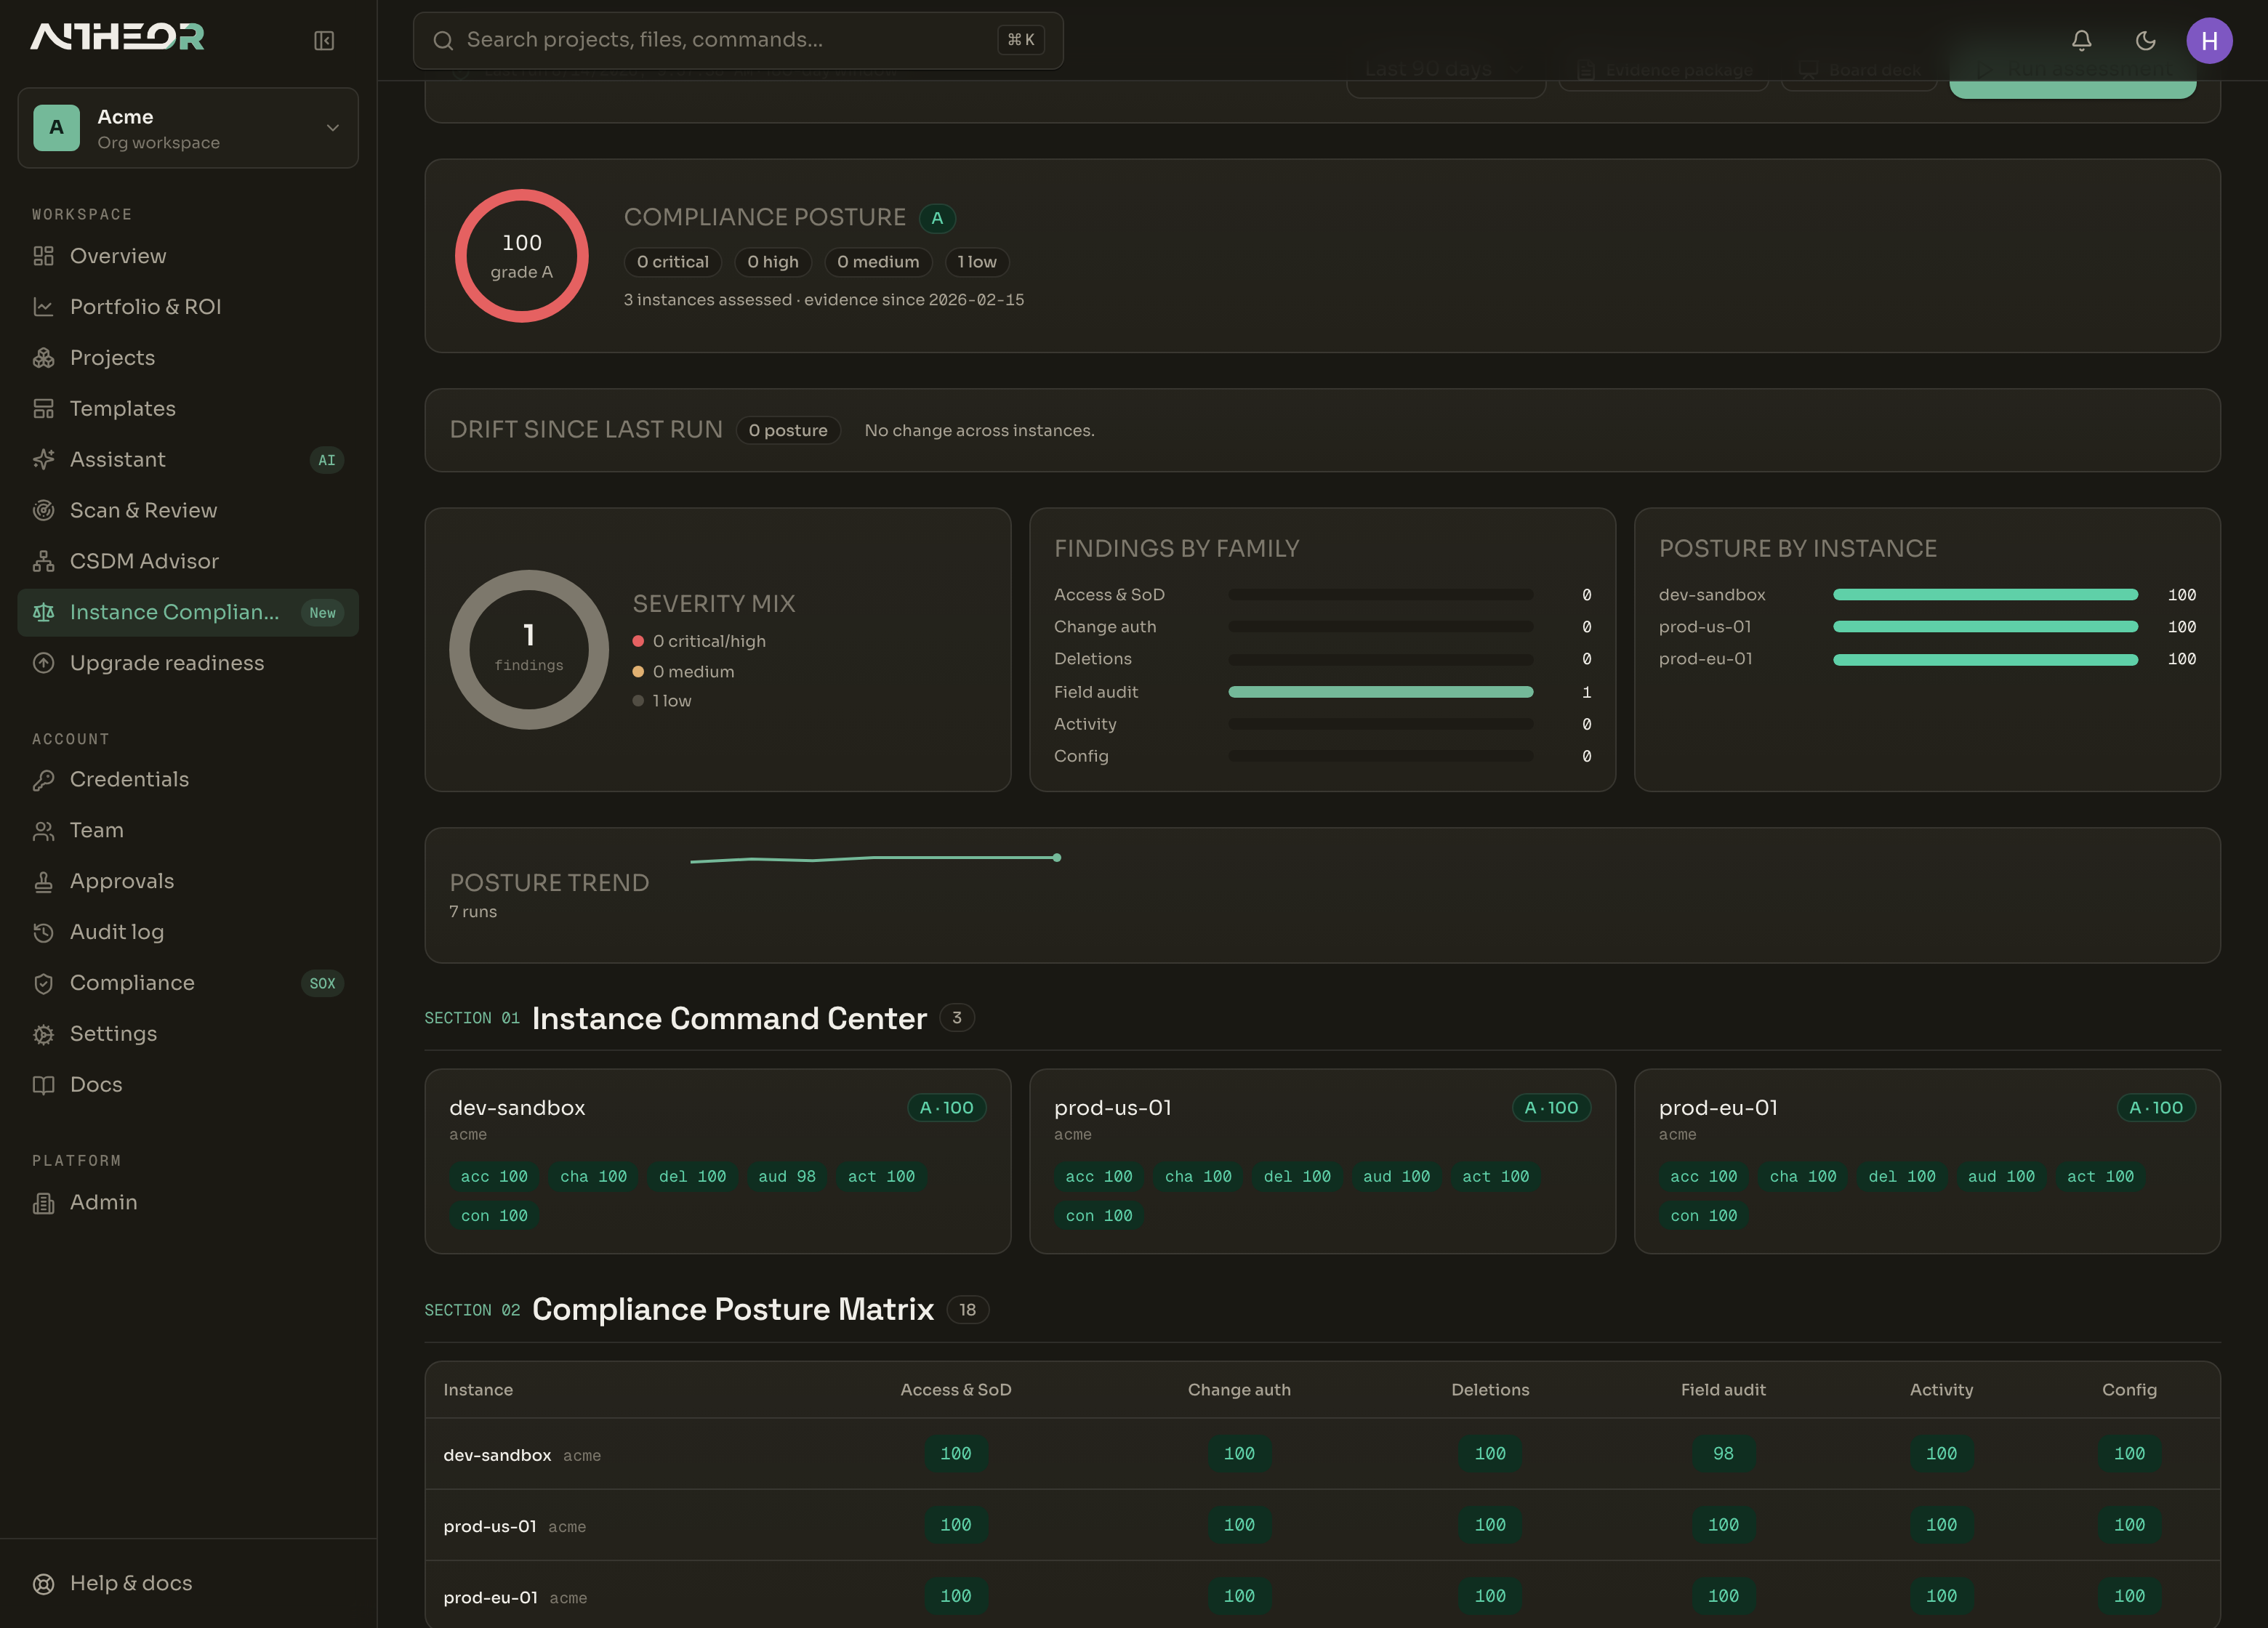Expand the Acme workspace switcher
Viewport: 2268px width, 1628px height.
click(x=188, y=128)
